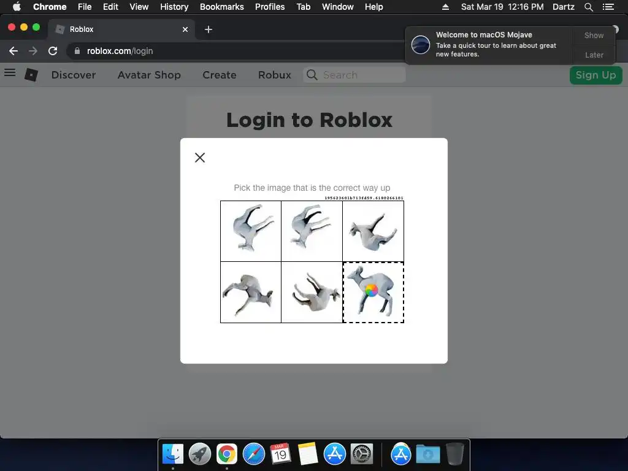Close the Roblox browser tab
This screenshot has width=628, height=471.
[x=185, y=29]
